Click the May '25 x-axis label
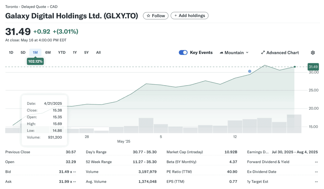Screen dimensions: 324x189 [124, 141]
